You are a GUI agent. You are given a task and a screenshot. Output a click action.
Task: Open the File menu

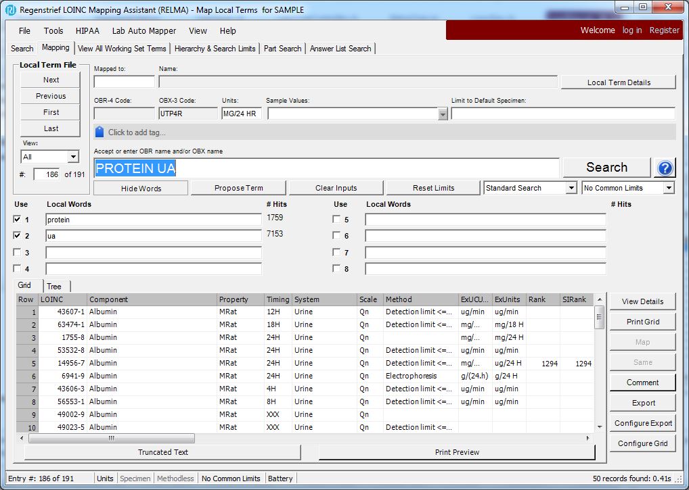tap(24, 30)
